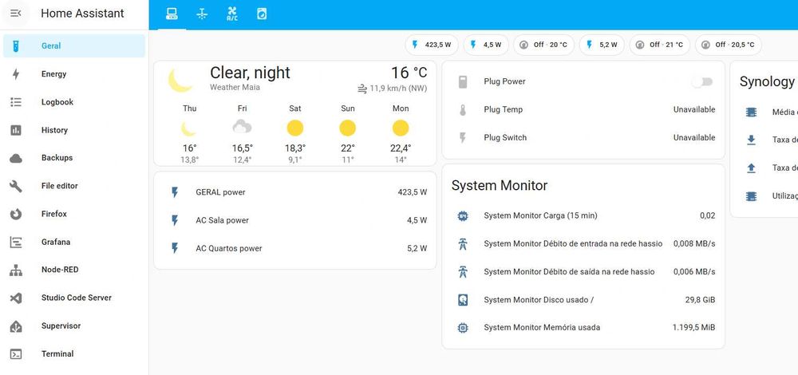Click the 4,5 W power badge
The image size is (798, 375).
(x=485, y=45)
